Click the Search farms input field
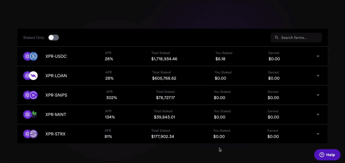The height and width of the screenshot is (163, 345). point(296,37)
